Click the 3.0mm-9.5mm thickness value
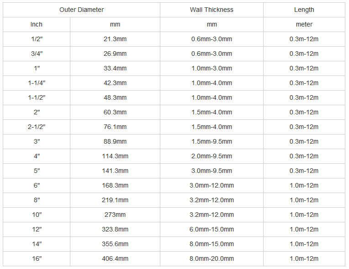Screen dimensions: 349x269 [x=212, y=171]
